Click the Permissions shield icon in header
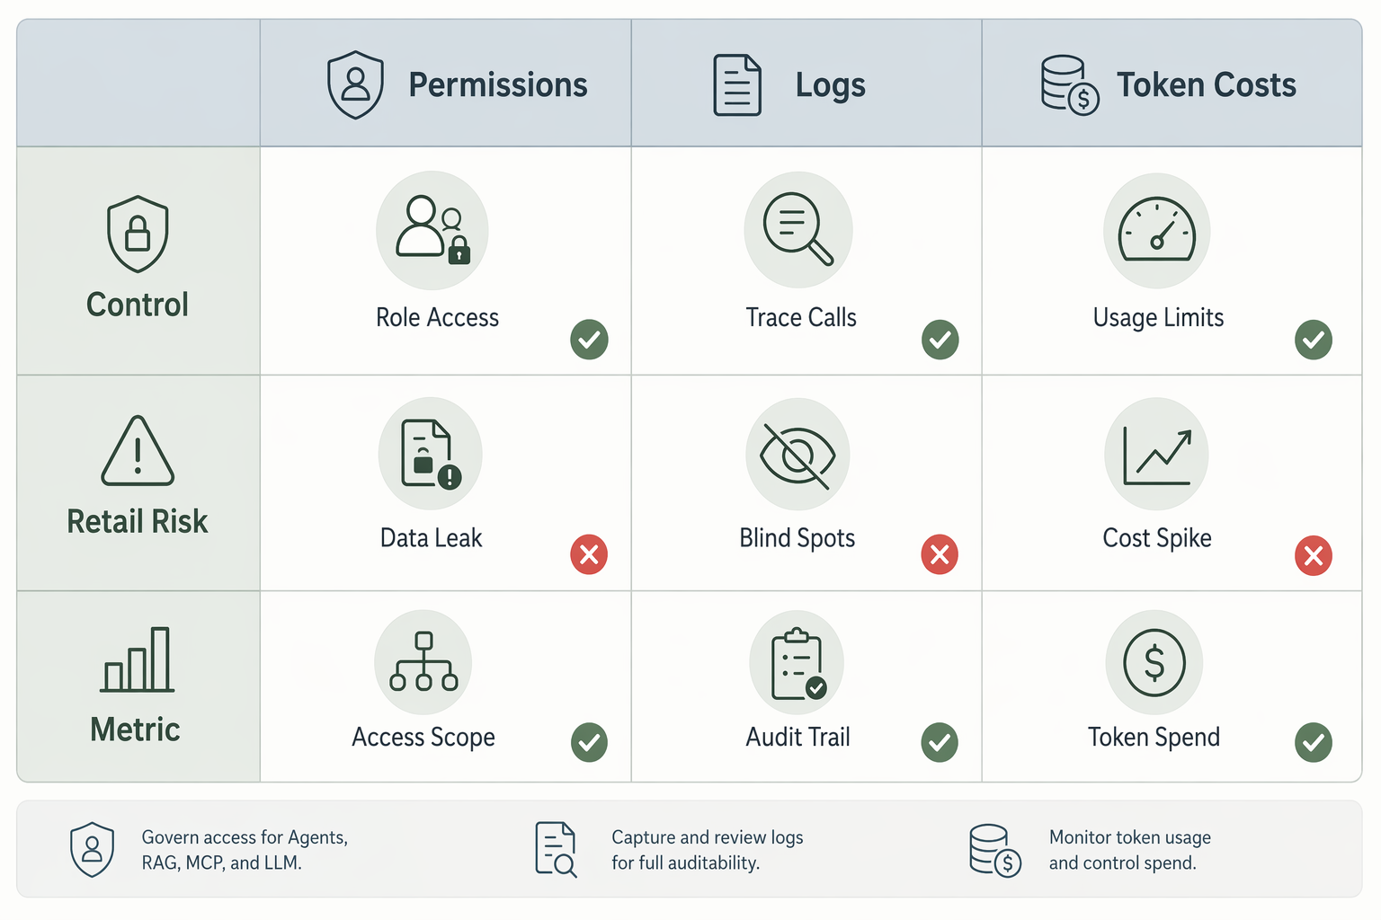1381x920 pixels. point(356,85)
